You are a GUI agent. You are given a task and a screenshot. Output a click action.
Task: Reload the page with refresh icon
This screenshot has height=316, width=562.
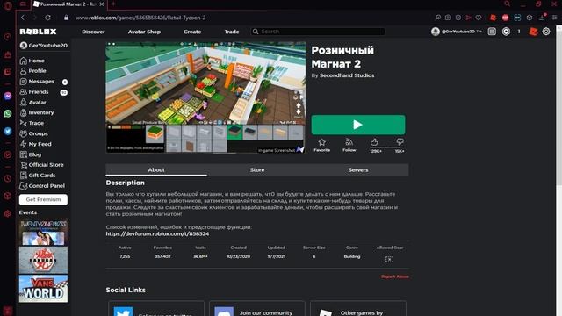click(x=47, y=18)
